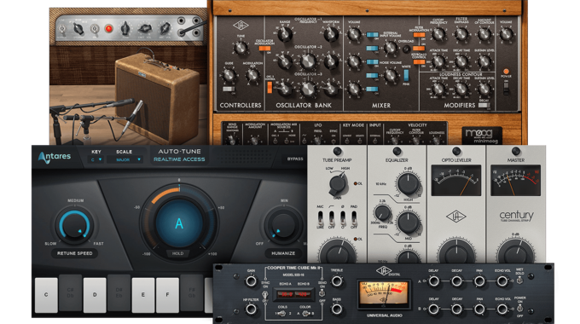Viewport: 580px width, 324px height.
Task: Toggle the Osc 3 Control orange switch
Action: coord(270,87)
